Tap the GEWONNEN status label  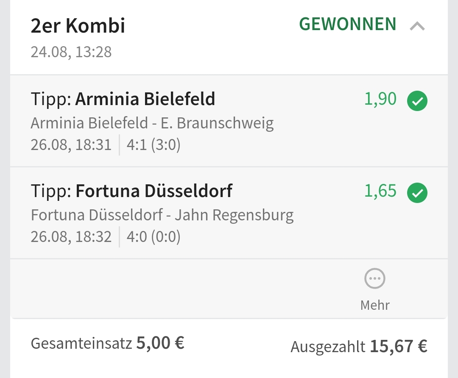348,25
